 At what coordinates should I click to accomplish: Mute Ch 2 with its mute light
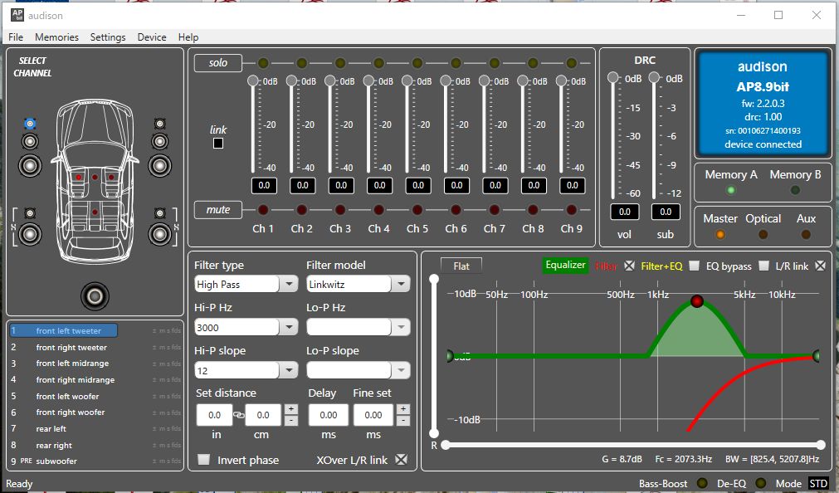coord(302,210)
